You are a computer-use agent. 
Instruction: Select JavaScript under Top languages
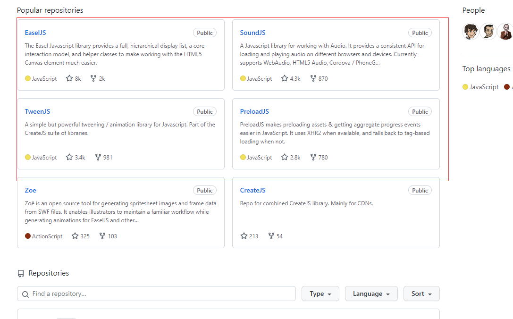(481, 87)
